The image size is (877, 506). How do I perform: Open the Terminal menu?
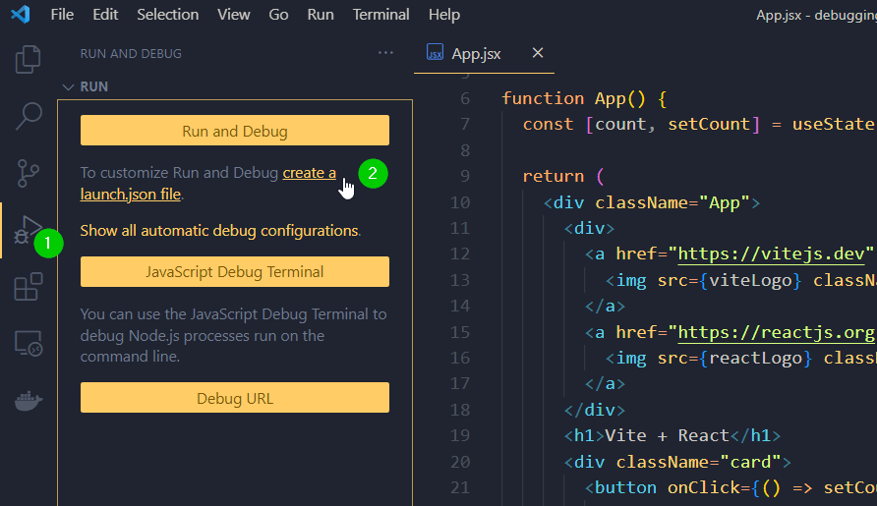(x=380, y=15)
